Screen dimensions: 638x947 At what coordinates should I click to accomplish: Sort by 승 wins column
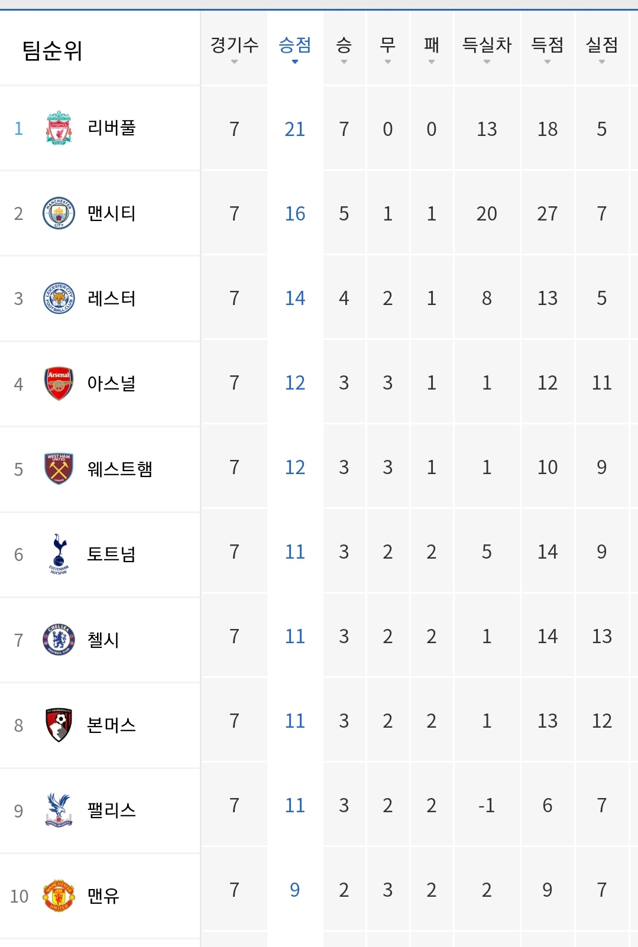pos(344,47)
